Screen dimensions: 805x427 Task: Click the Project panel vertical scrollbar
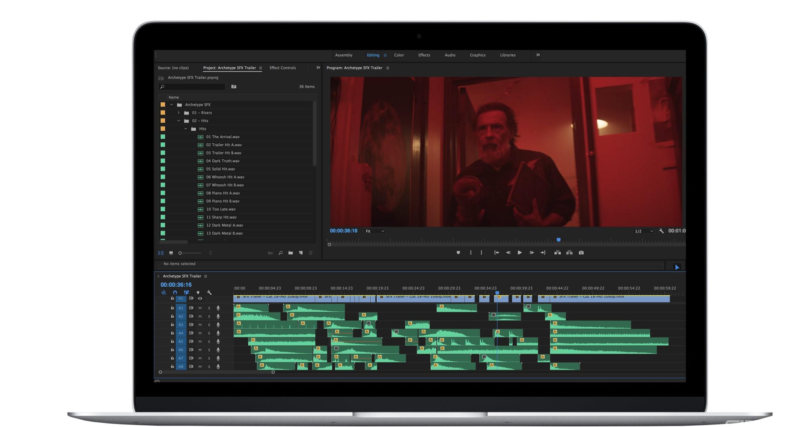point(314,133)
